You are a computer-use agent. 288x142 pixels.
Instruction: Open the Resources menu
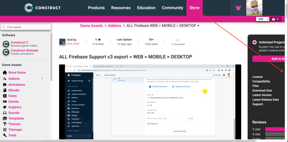tap(121, 8)
